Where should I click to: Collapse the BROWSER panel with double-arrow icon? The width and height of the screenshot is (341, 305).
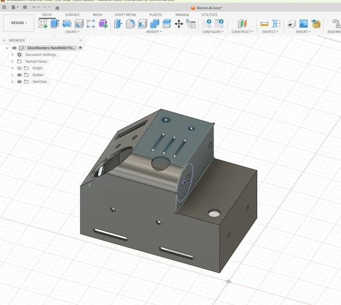[x=4, y=41]
